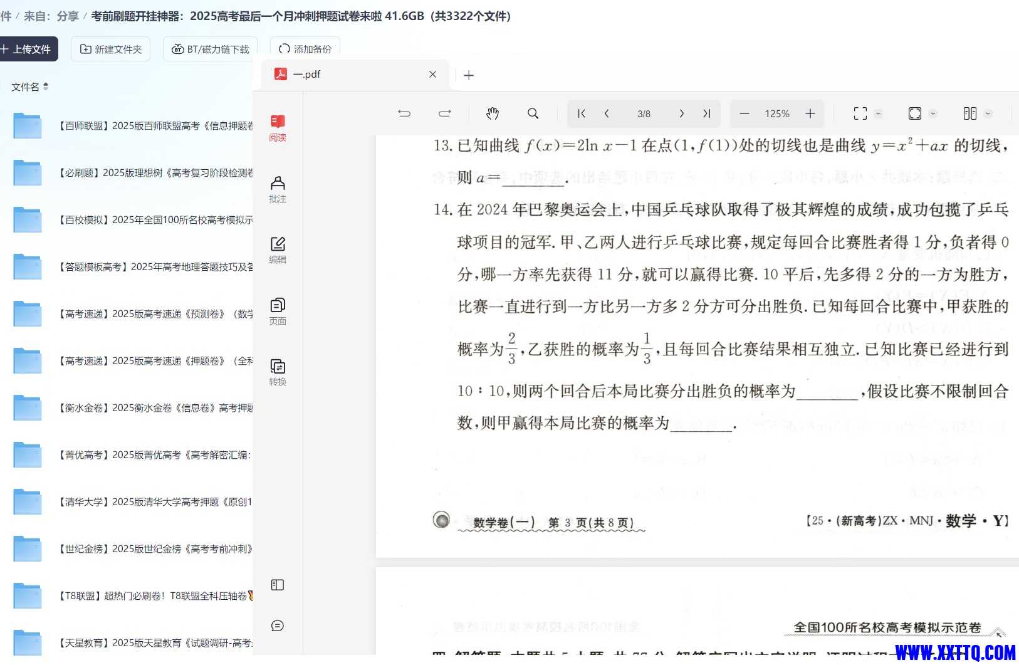Screen dimensions: 1019x665
Task: Click the page number field 3/8
Action: tap(644, 113)
